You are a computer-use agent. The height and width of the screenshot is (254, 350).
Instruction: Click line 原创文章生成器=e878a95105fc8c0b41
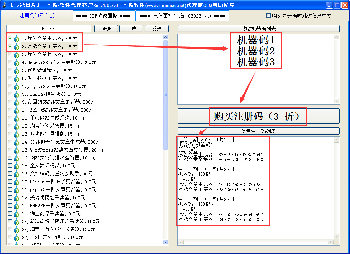pos(221,155)
